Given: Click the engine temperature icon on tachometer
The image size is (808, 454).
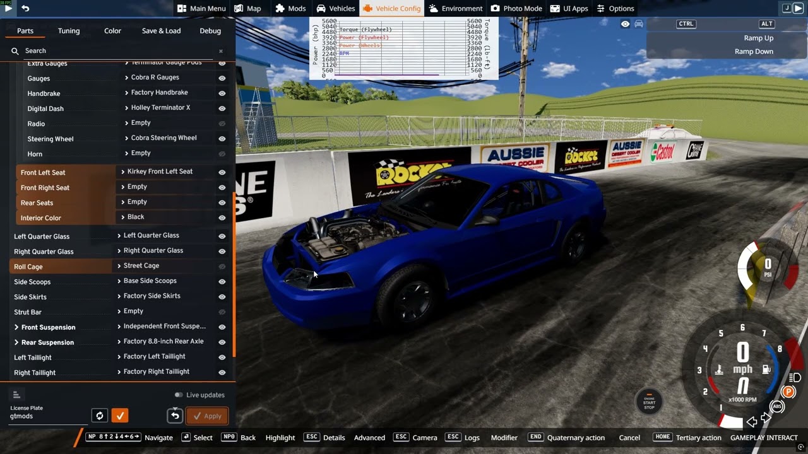Looking at the screenshot, I should 718,370.
